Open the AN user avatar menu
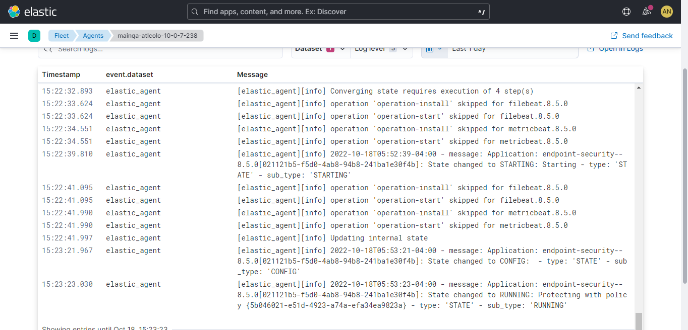Viewport: 688px width, 330px height. [667, 12]
